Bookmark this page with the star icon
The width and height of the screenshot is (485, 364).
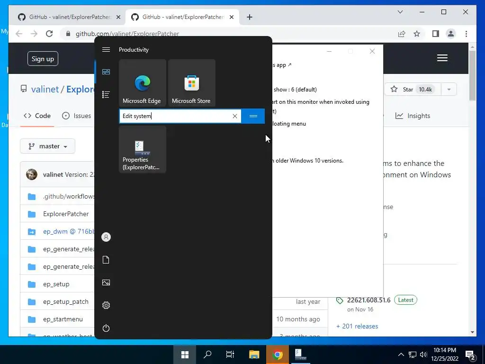[x=417, y=34]
